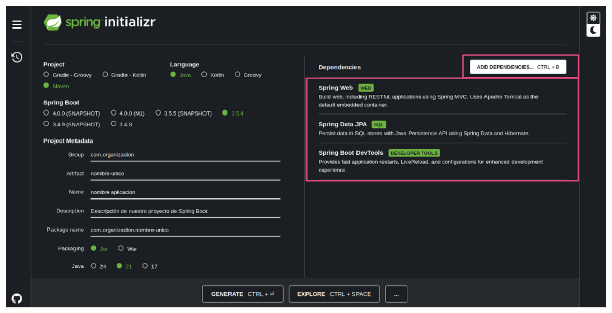
Task: Open the hamburger navigation menu
Action: point(17,24)
